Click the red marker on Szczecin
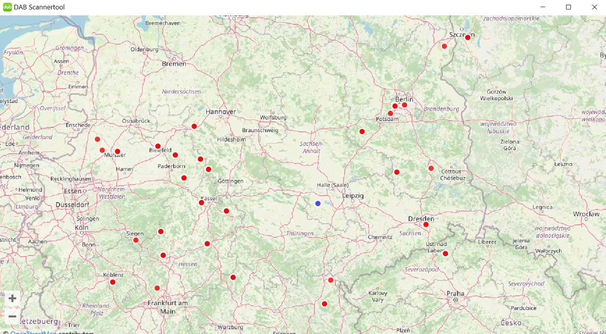The image size is (606, 334). [468, 37]
